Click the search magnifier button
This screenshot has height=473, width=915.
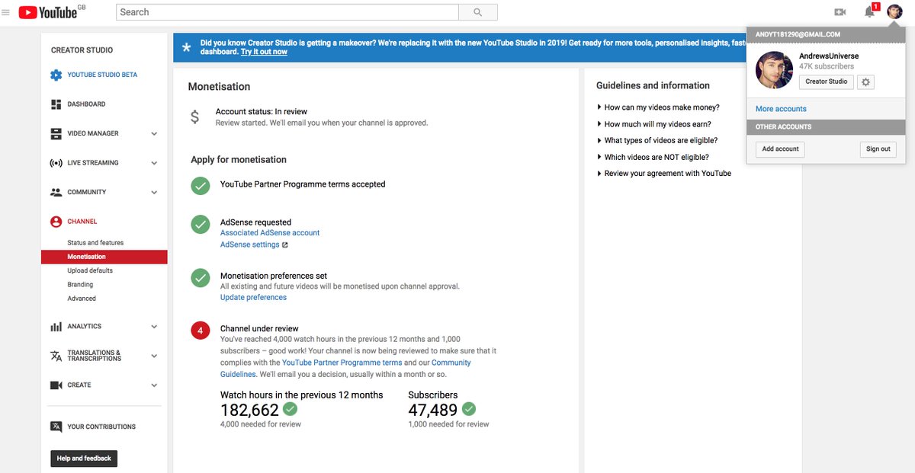[x=478, y=12]
